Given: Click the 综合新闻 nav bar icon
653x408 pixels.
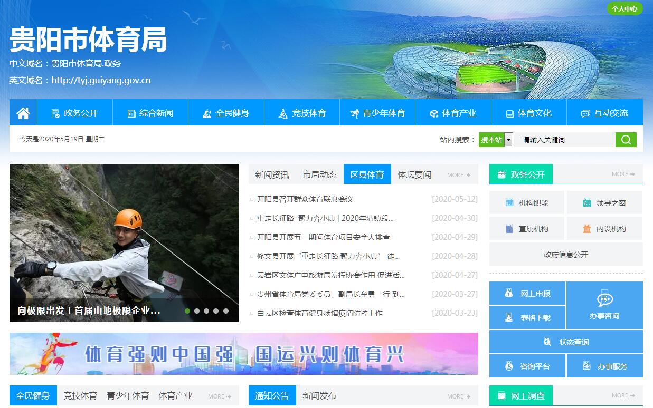Looking at the screenshot, I should point(132,113).
